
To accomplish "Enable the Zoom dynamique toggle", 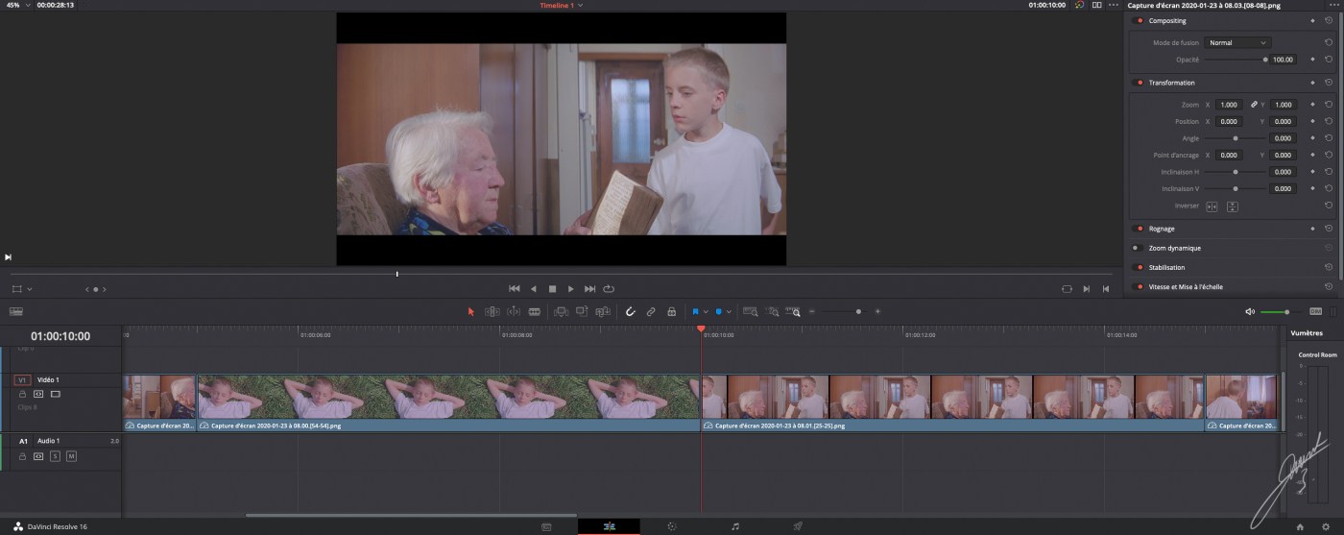I will click(1136, 248).
